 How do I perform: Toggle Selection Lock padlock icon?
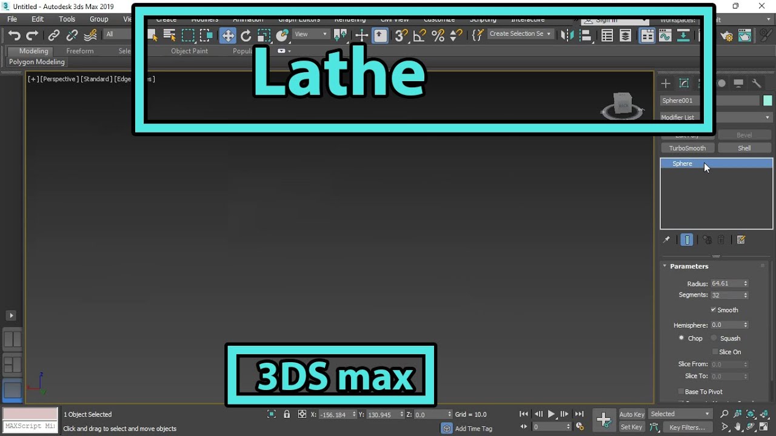[287, 414]
